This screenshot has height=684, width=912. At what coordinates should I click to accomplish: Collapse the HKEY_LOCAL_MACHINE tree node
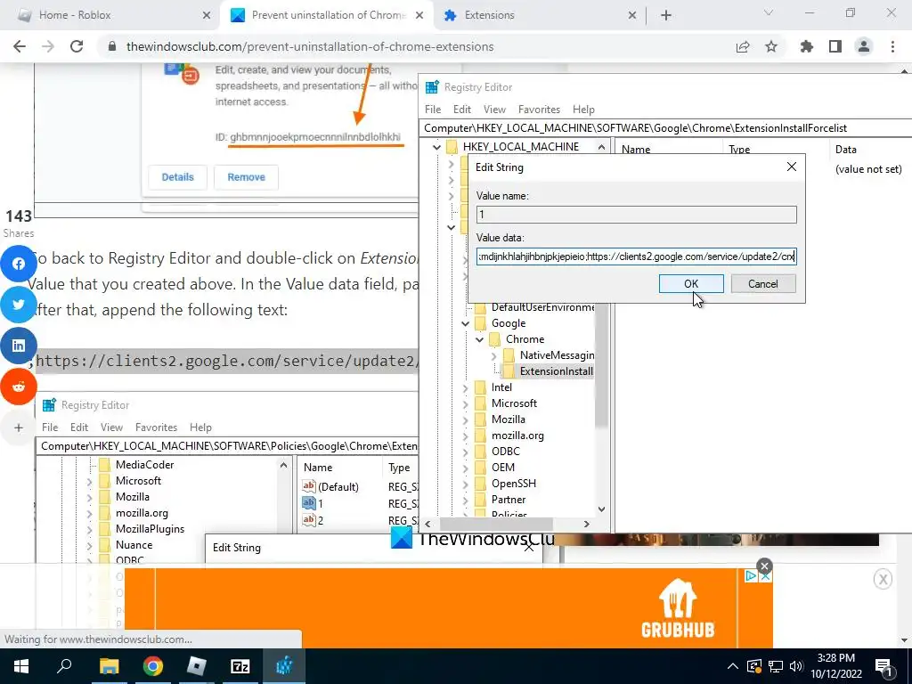coord(436,147)
